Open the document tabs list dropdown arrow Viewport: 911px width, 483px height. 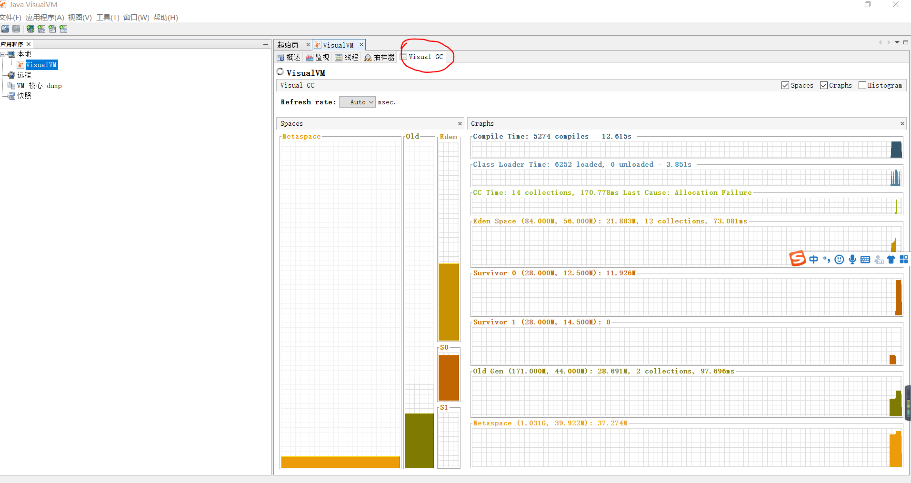897,42
